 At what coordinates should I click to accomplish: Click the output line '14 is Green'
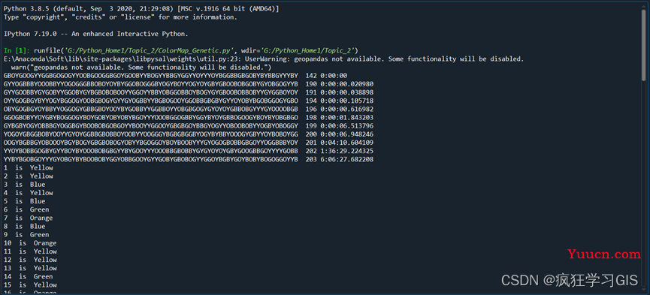(x=29, y=276)
